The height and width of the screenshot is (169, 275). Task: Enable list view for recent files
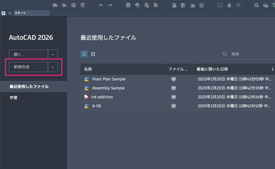click(x=84, y=54)
